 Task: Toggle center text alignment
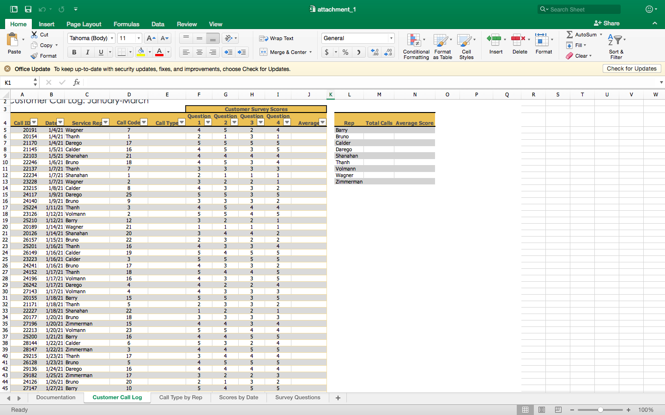(199, 52)
